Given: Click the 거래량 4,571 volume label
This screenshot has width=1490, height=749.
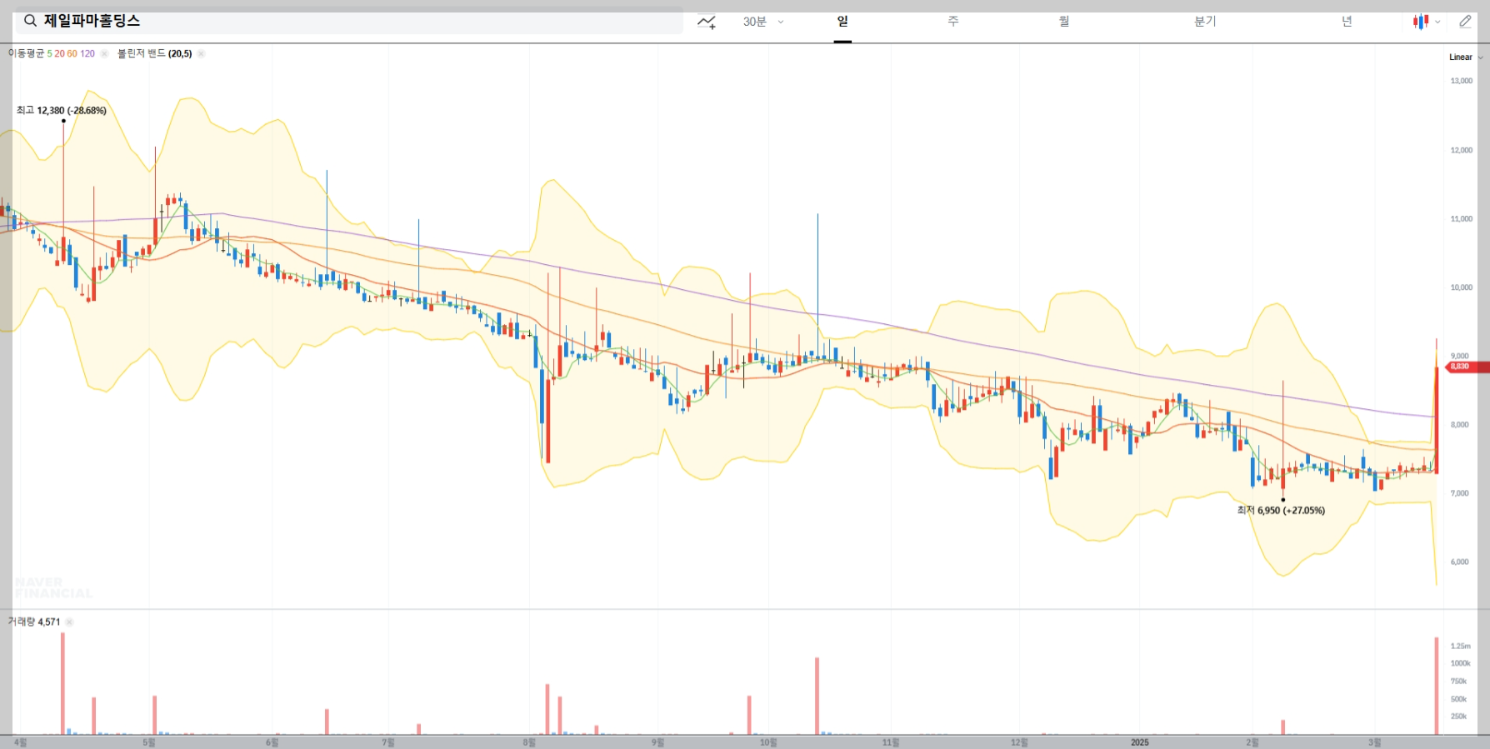Looking at the screenshot, I should click(34, 622).
